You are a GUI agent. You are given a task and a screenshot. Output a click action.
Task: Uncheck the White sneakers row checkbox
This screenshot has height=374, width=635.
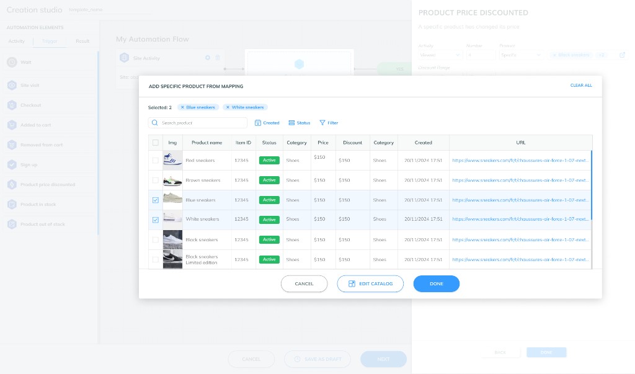click(x=156, y=220)
